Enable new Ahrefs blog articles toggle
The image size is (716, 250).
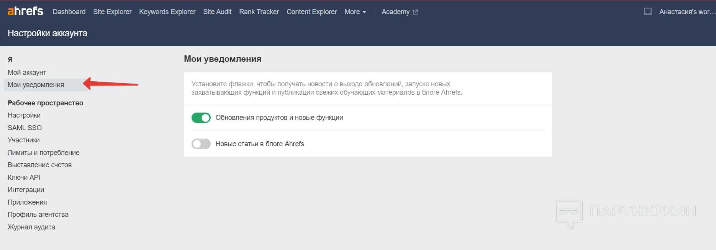(x=201, y=144)
